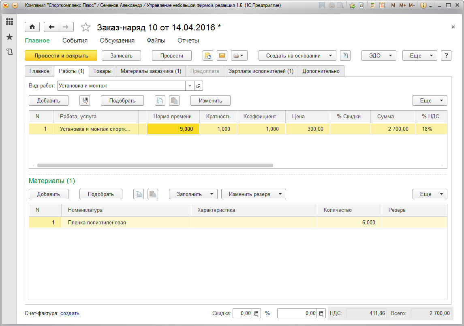Switch to Файлы section

[x=156, y=40]
